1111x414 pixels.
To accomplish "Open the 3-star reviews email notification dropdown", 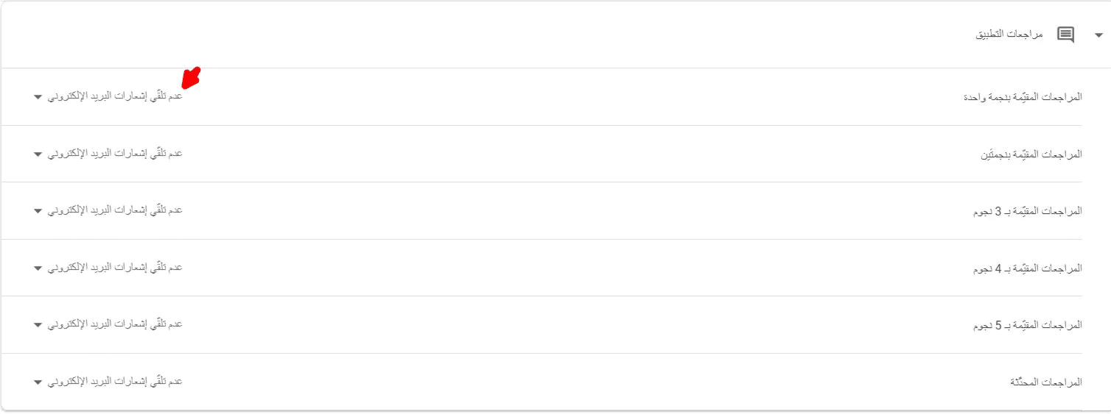I will [115, 210].
